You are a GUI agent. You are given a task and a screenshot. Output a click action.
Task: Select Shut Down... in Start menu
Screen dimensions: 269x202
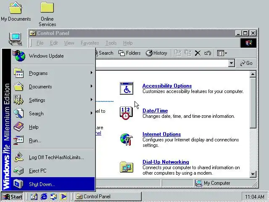[53, 184]
